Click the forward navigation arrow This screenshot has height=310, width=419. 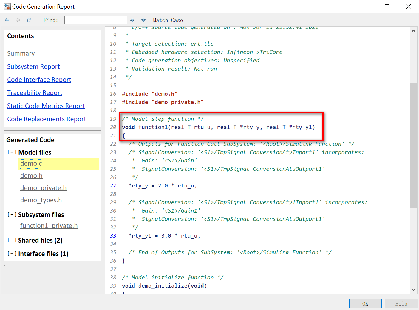coord(18,20)
